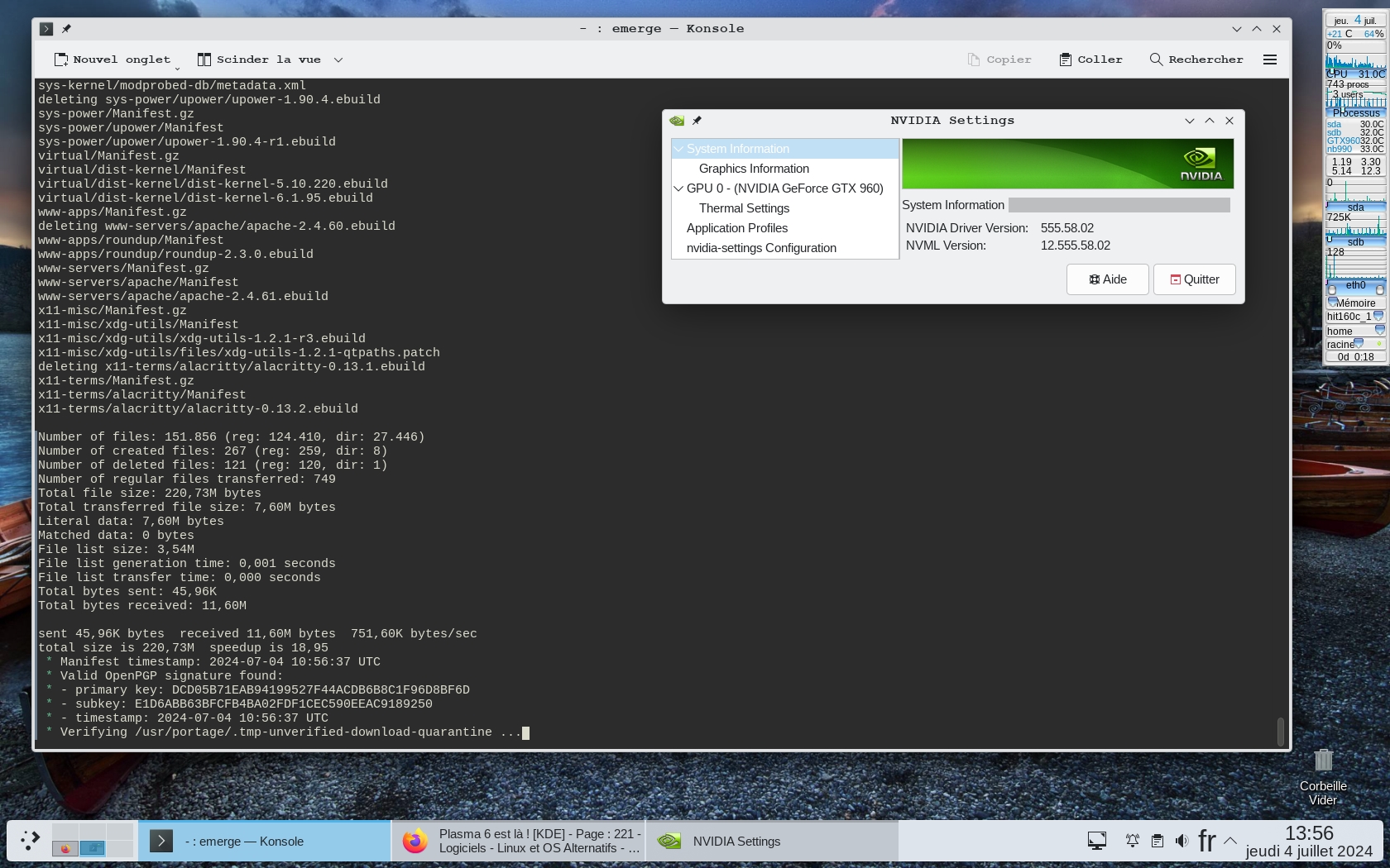Collapse the GPU 0 GeForce GTX 960 tree

(678, 188)
